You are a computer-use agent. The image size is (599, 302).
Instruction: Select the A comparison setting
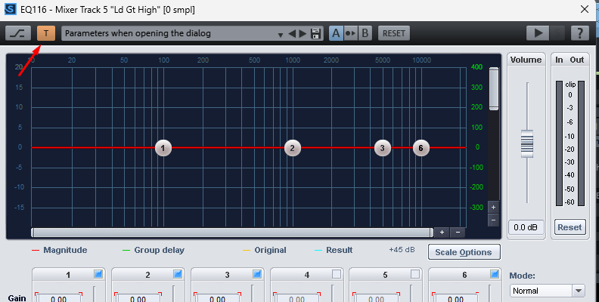point(336,33)
